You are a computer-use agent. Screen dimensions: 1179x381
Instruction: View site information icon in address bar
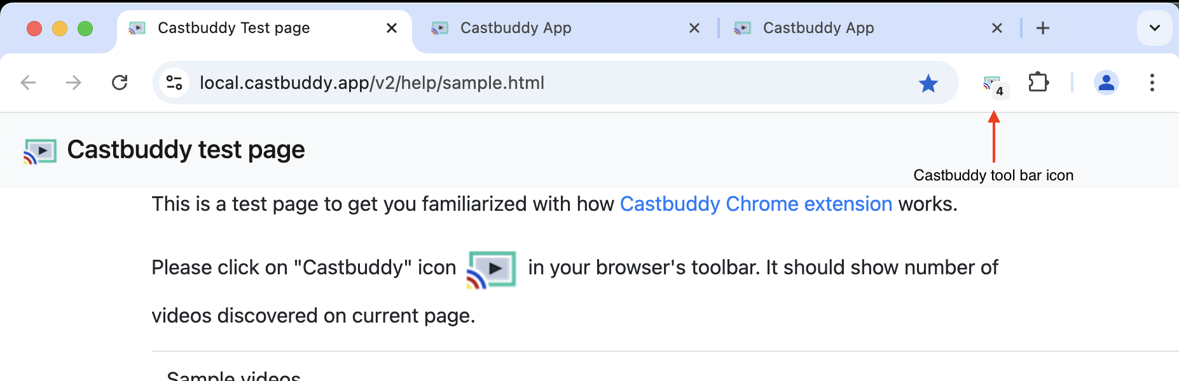[x=174, y=83]
